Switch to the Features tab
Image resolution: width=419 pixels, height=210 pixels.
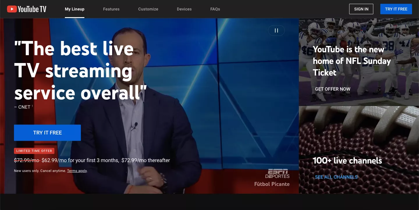tap(111, 9)
